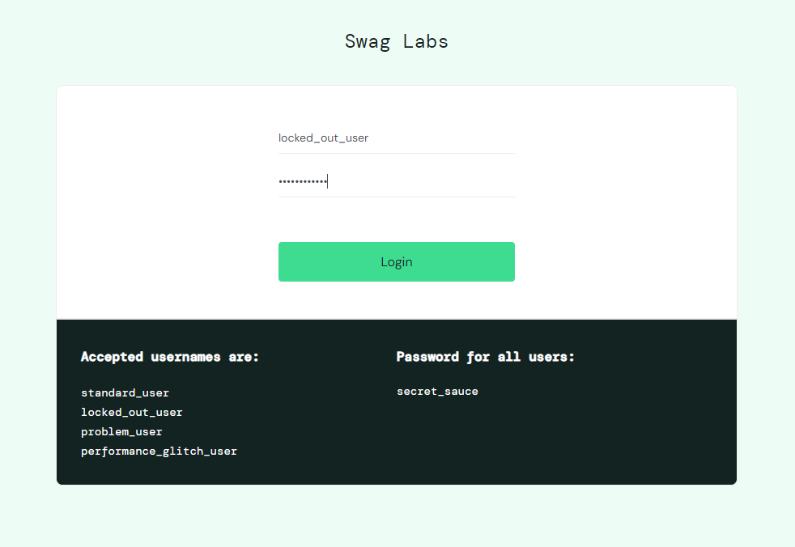Click the username input field
Viewport: 795px width, 547px height.
[x=396, y=138]
